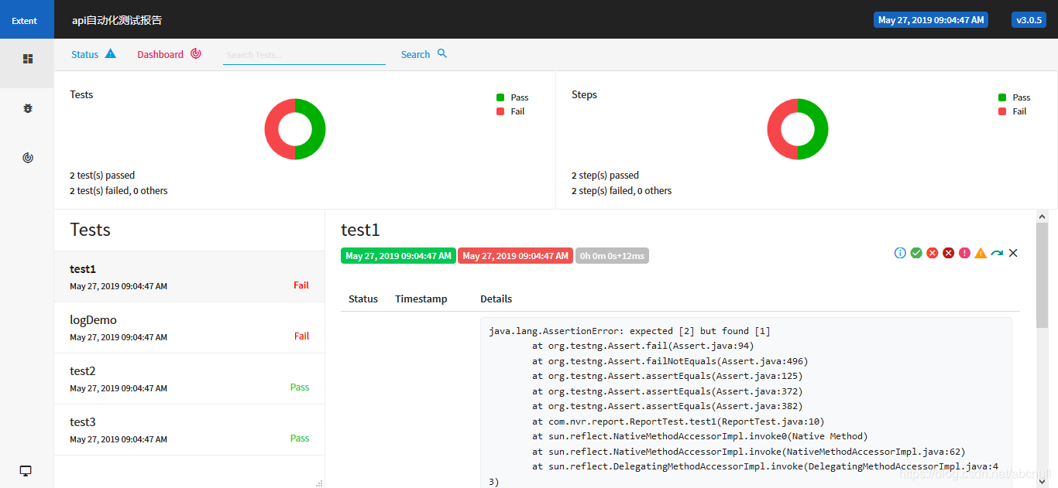Click the Fail status of test1

pos(301,285)
